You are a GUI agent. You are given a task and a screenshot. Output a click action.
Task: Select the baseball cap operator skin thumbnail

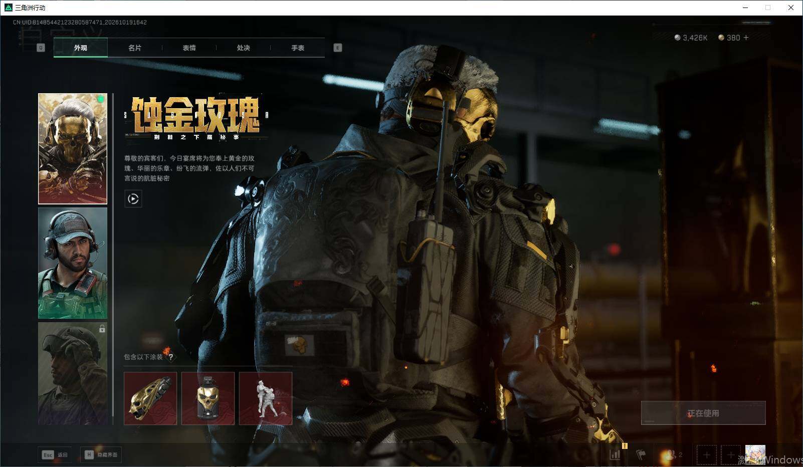[73, 263]
